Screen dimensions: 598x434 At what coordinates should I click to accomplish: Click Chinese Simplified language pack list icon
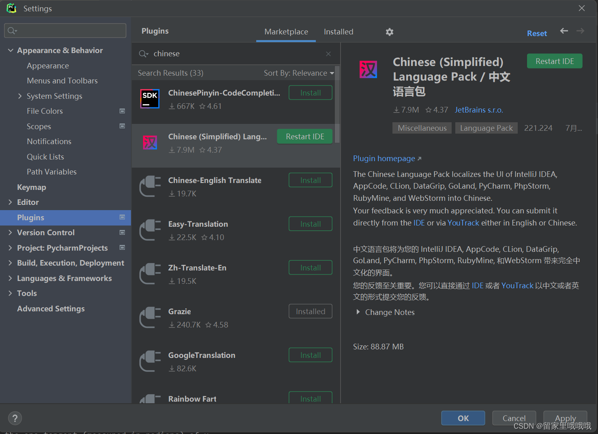point(150,143)
